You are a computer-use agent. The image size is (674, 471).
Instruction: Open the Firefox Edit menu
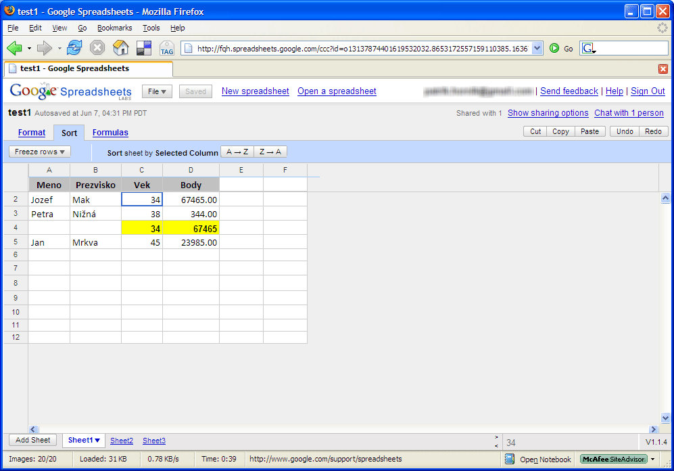pos(35,28)
